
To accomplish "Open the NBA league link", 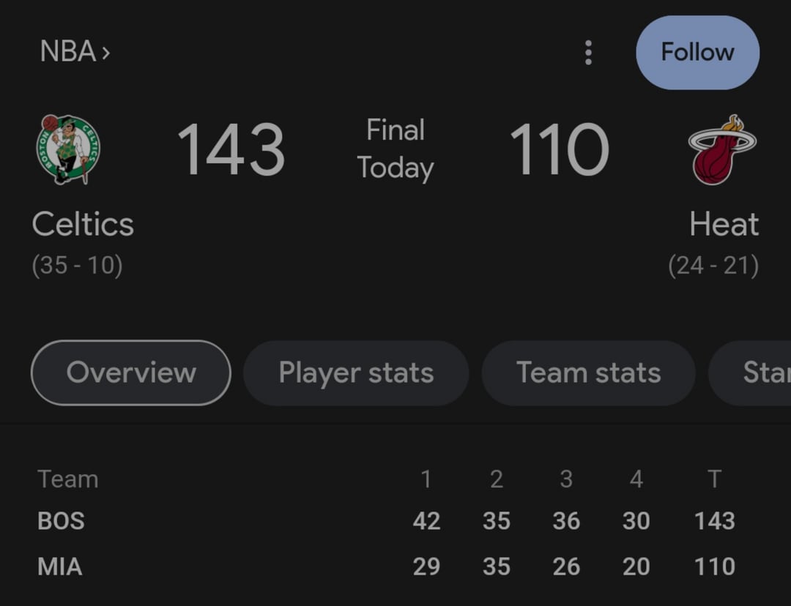I will point(75,52).
